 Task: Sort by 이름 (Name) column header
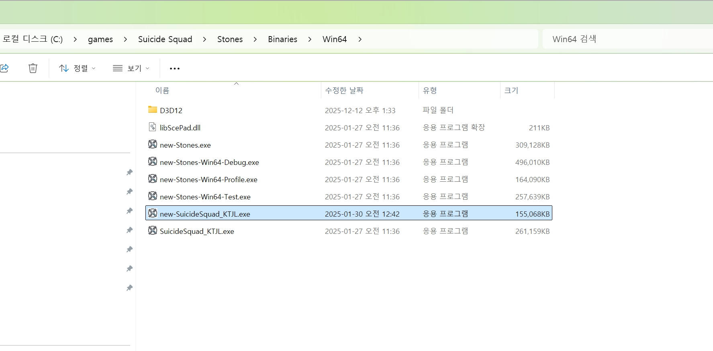[162, 91]
